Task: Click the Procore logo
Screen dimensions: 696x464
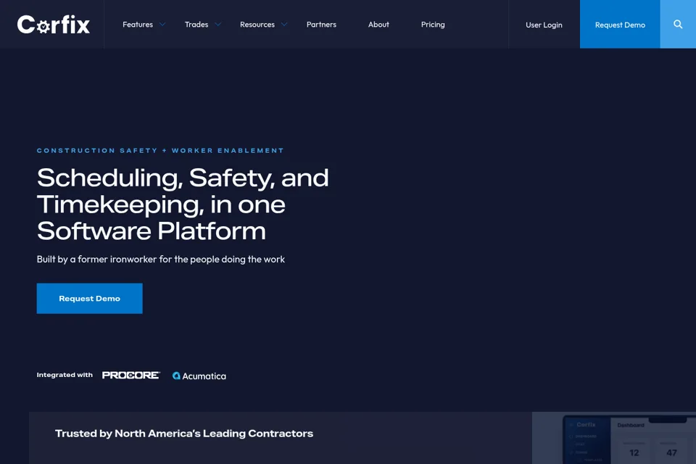Action: (131, 376)
